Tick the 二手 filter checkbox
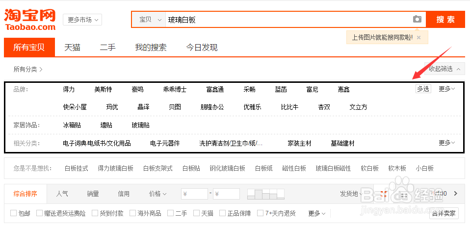Screen dimensions: 470x226 pos(170,213)
